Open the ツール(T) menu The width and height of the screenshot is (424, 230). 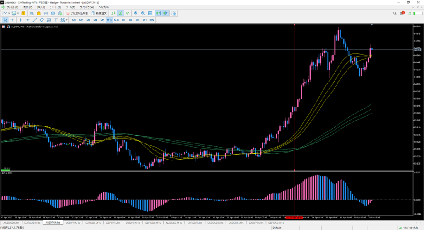click(x=70, y=7)
